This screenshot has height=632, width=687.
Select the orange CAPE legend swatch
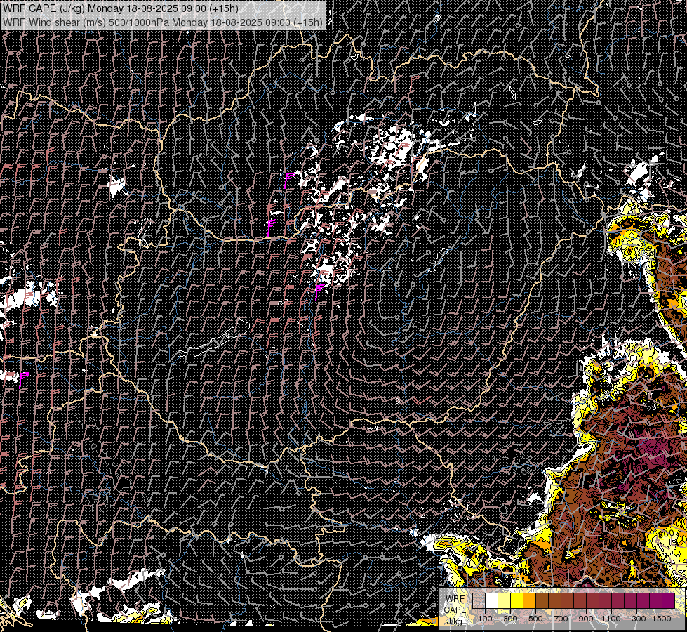tap(529, 600)
